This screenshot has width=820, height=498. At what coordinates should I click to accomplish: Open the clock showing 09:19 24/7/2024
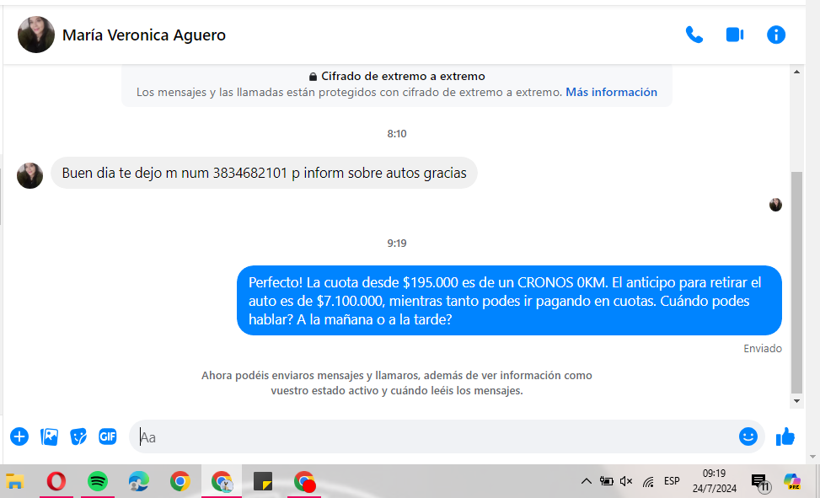pyautogui.click(x=715, y=481)
